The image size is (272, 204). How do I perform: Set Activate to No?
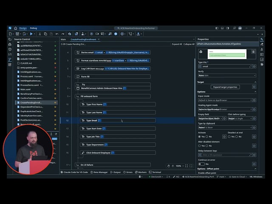(207, 137)
